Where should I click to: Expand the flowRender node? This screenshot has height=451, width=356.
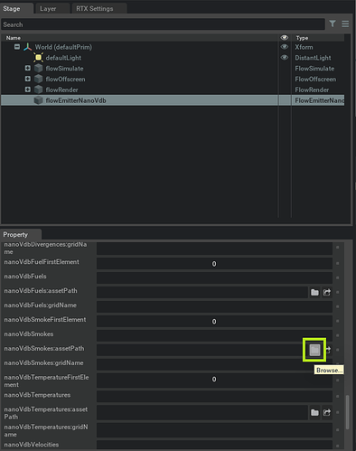click(28, 89)
